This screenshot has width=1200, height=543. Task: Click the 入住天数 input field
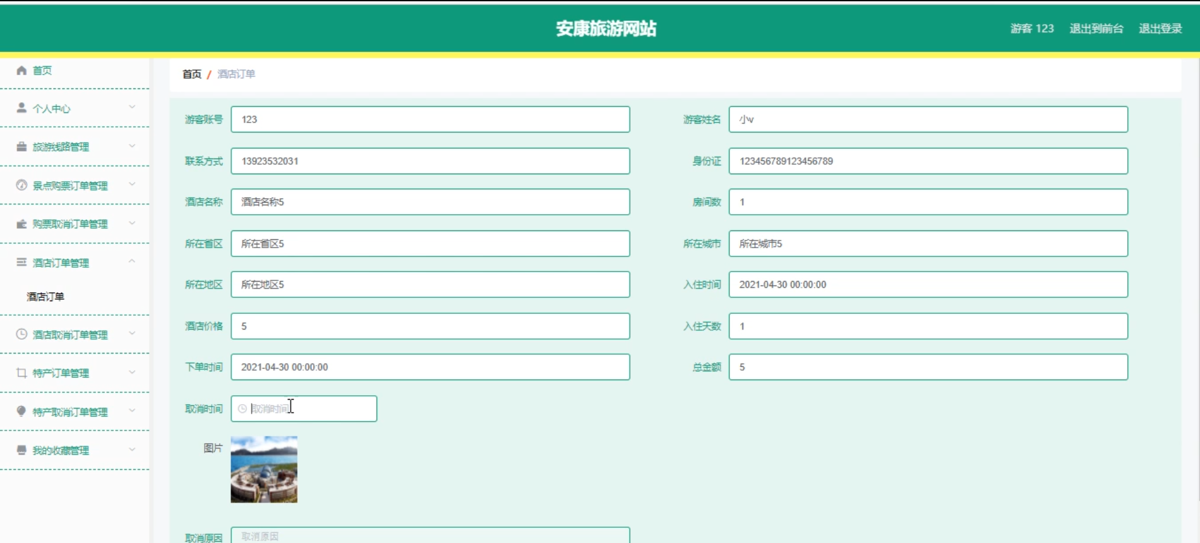(x=928, y=326)
